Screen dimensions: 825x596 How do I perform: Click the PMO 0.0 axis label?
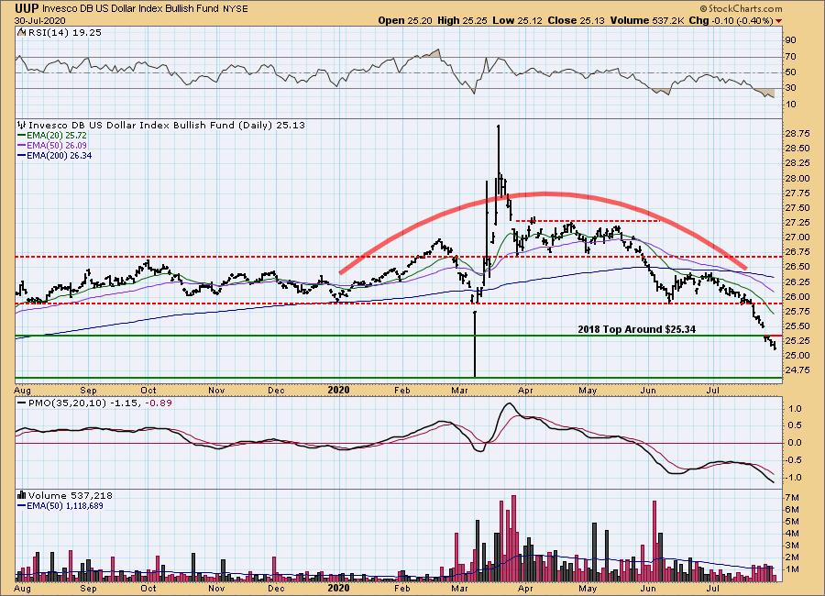[796, 443]
